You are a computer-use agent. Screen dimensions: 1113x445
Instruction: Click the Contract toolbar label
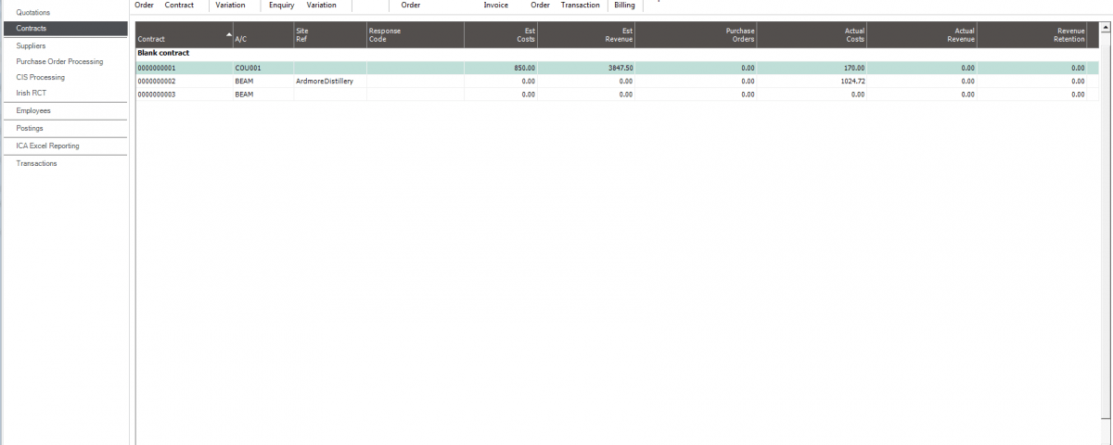pyautogui.click(x=179, y=5)
